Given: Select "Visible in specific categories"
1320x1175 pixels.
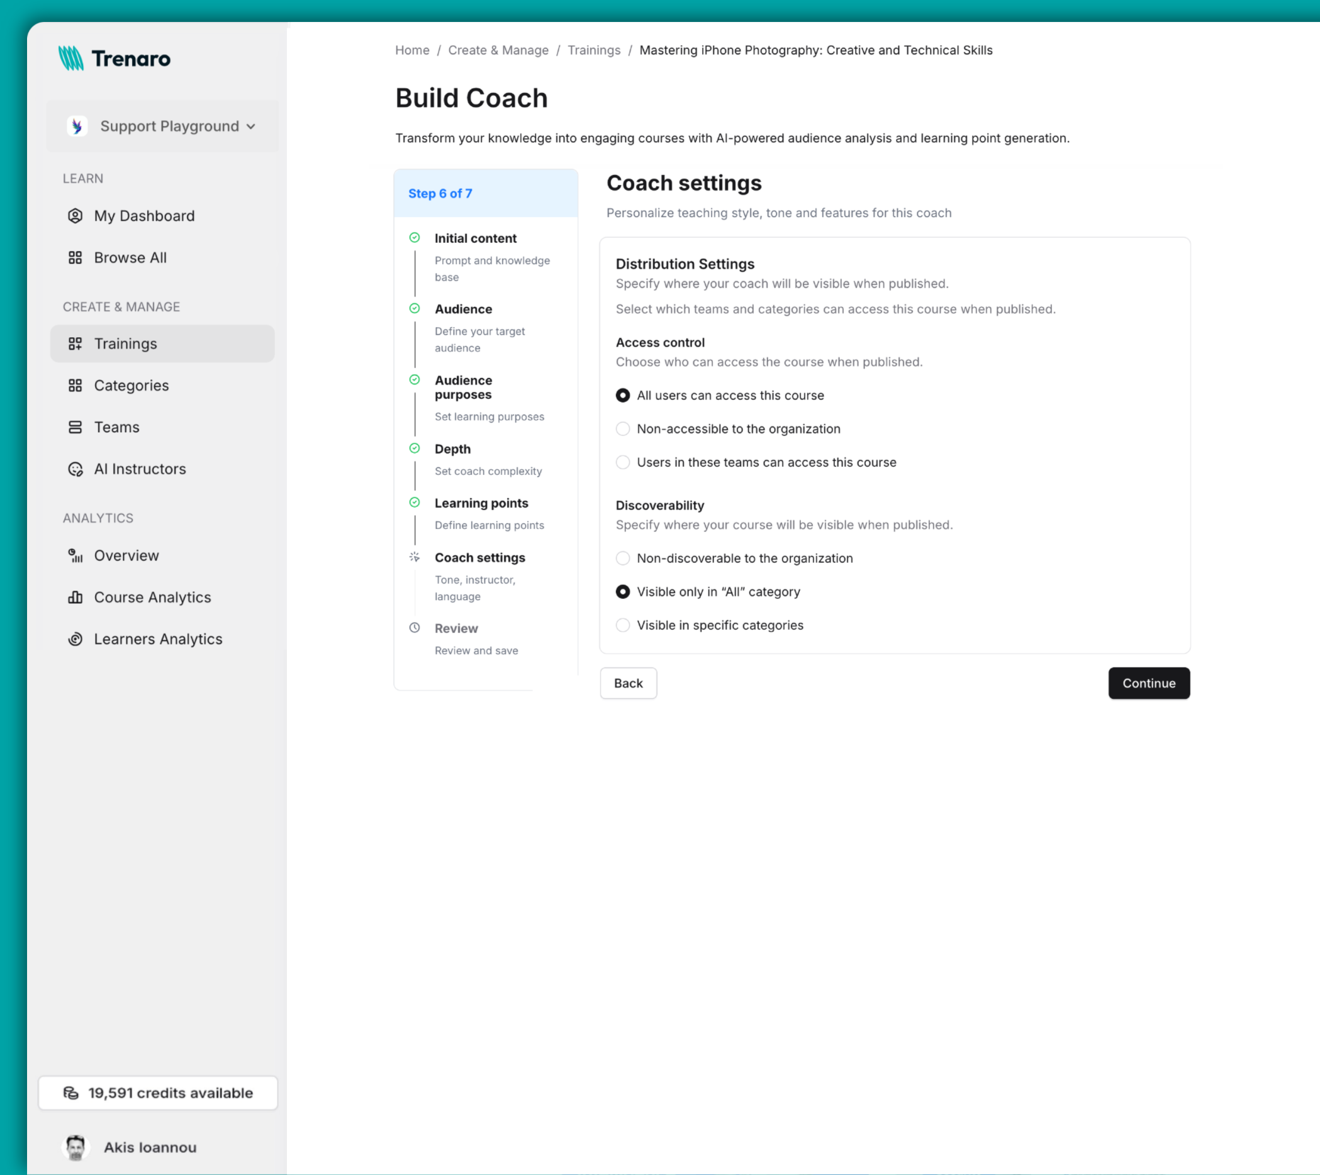Looking at the screenshot, I should (x=622, y=625).
